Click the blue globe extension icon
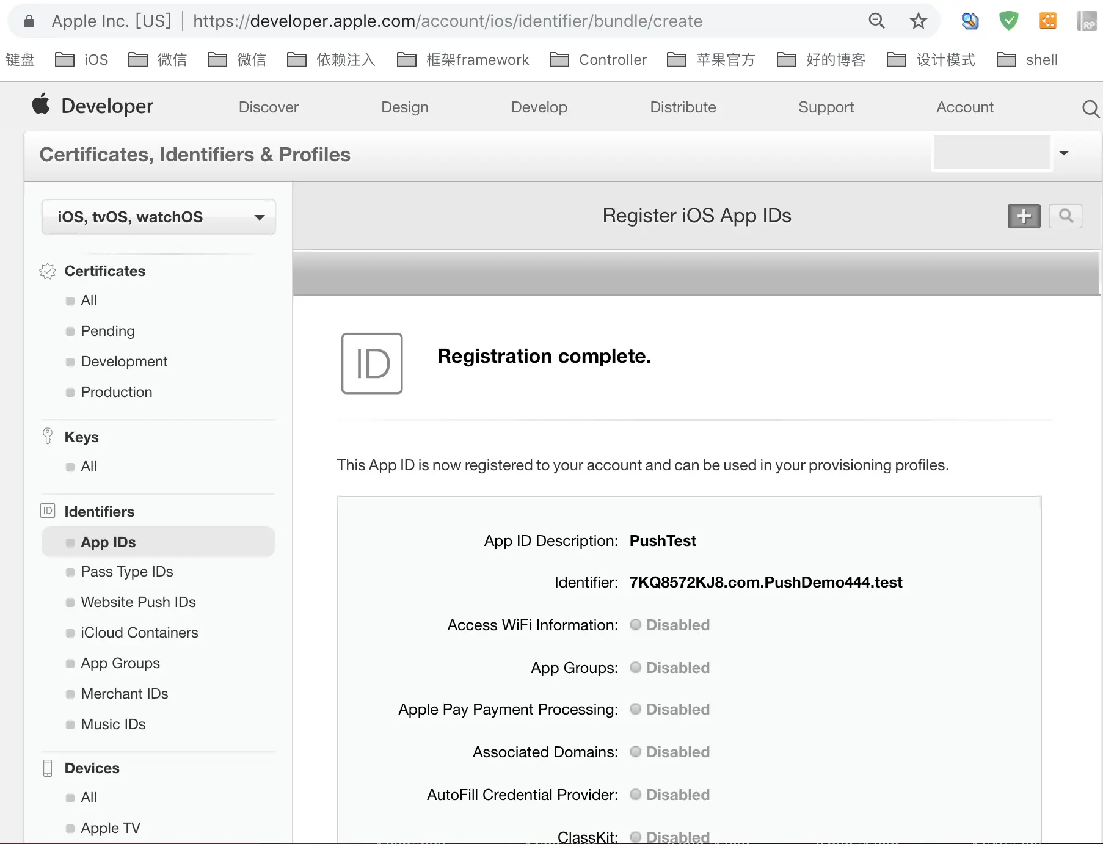1103x844 pixels. pos(970,21)
